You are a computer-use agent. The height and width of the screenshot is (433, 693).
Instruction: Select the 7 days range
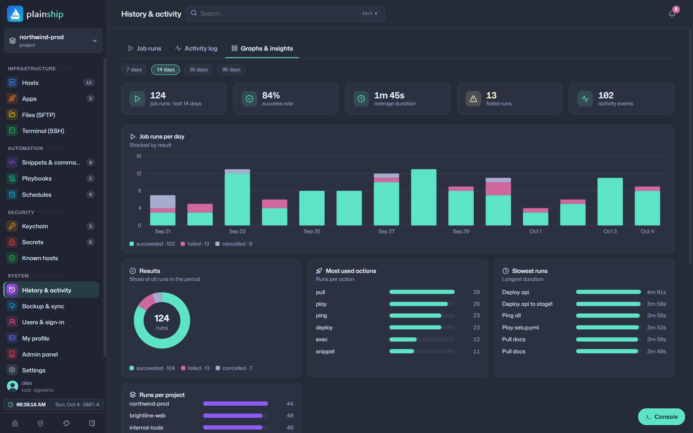[134, 70]
